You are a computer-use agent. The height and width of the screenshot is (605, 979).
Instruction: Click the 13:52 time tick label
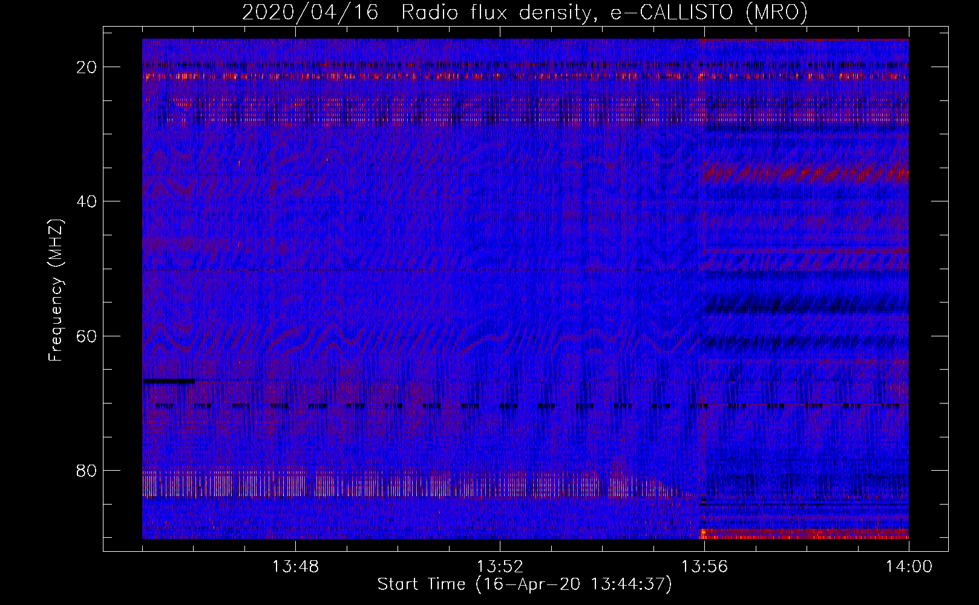click(500, 567)
